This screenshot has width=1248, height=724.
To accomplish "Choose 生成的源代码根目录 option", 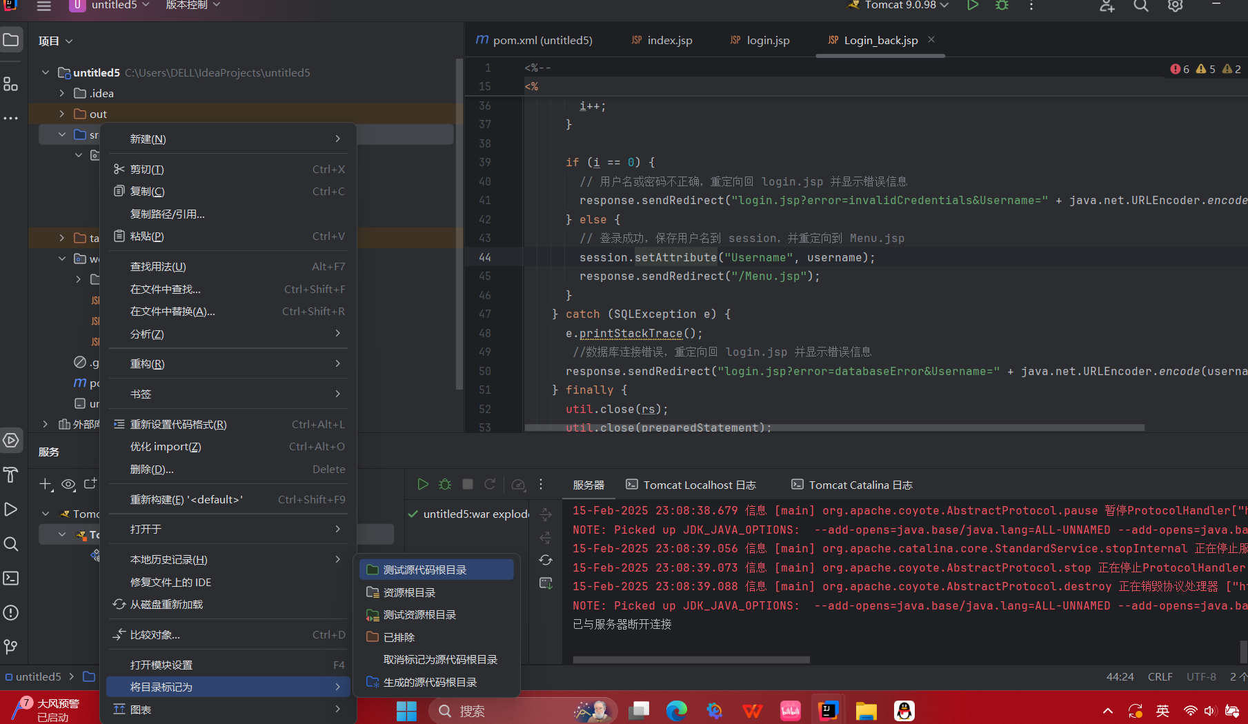I will pos(437,682).
